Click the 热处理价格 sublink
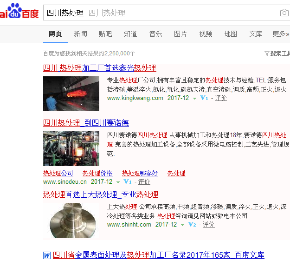 [97, 173]
